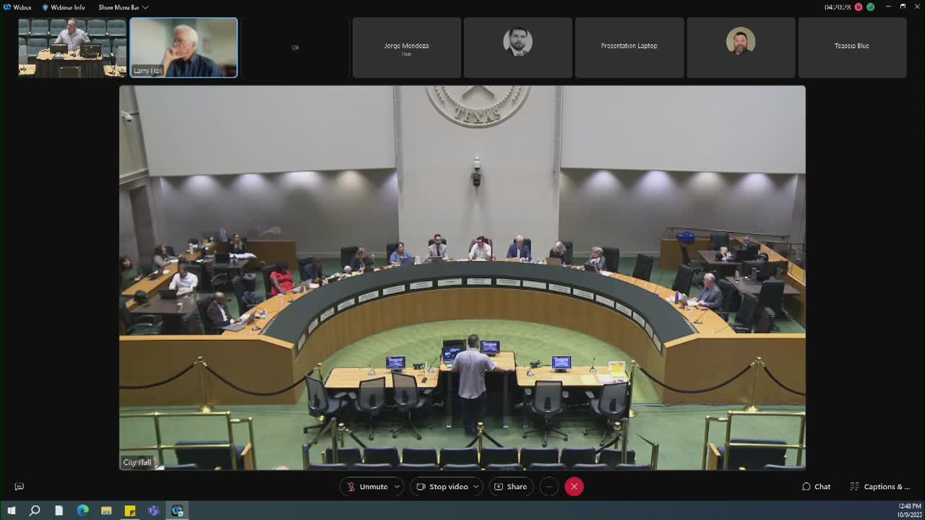Open the Chat panel
The width and height of the screenshot is (925, 520).
tap(817, 487)
